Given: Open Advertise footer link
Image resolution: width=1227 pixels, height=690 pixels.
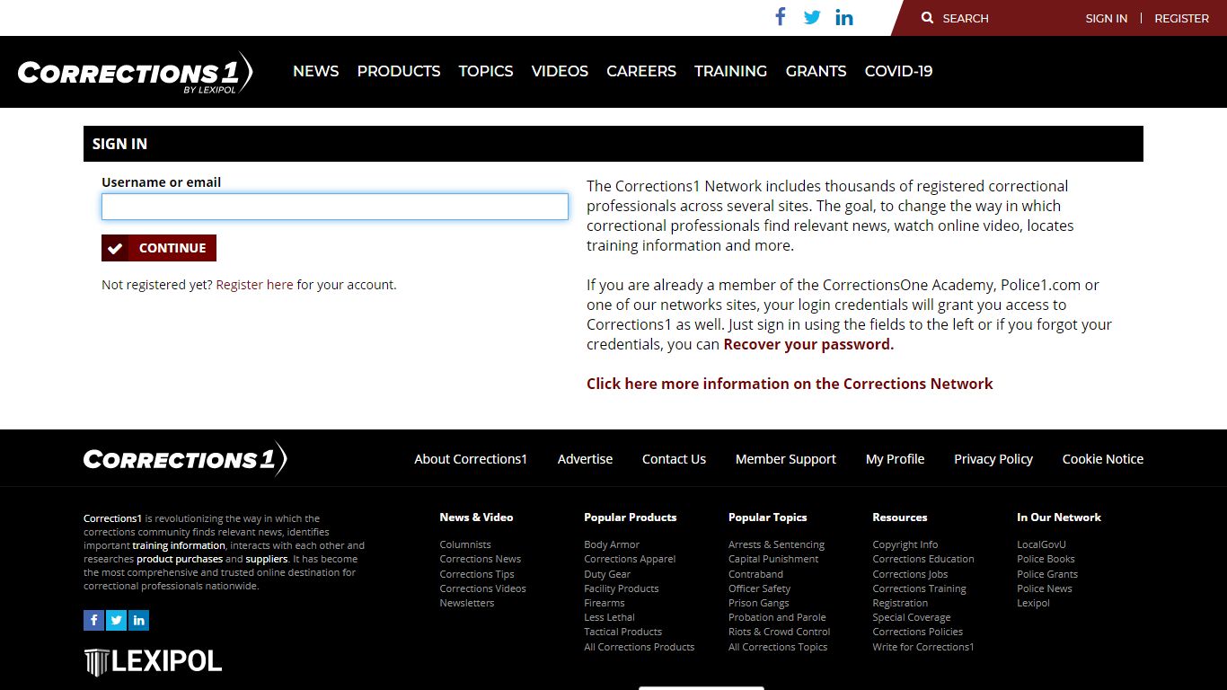Looking at the screenshot, I should [x=586, y=459].
